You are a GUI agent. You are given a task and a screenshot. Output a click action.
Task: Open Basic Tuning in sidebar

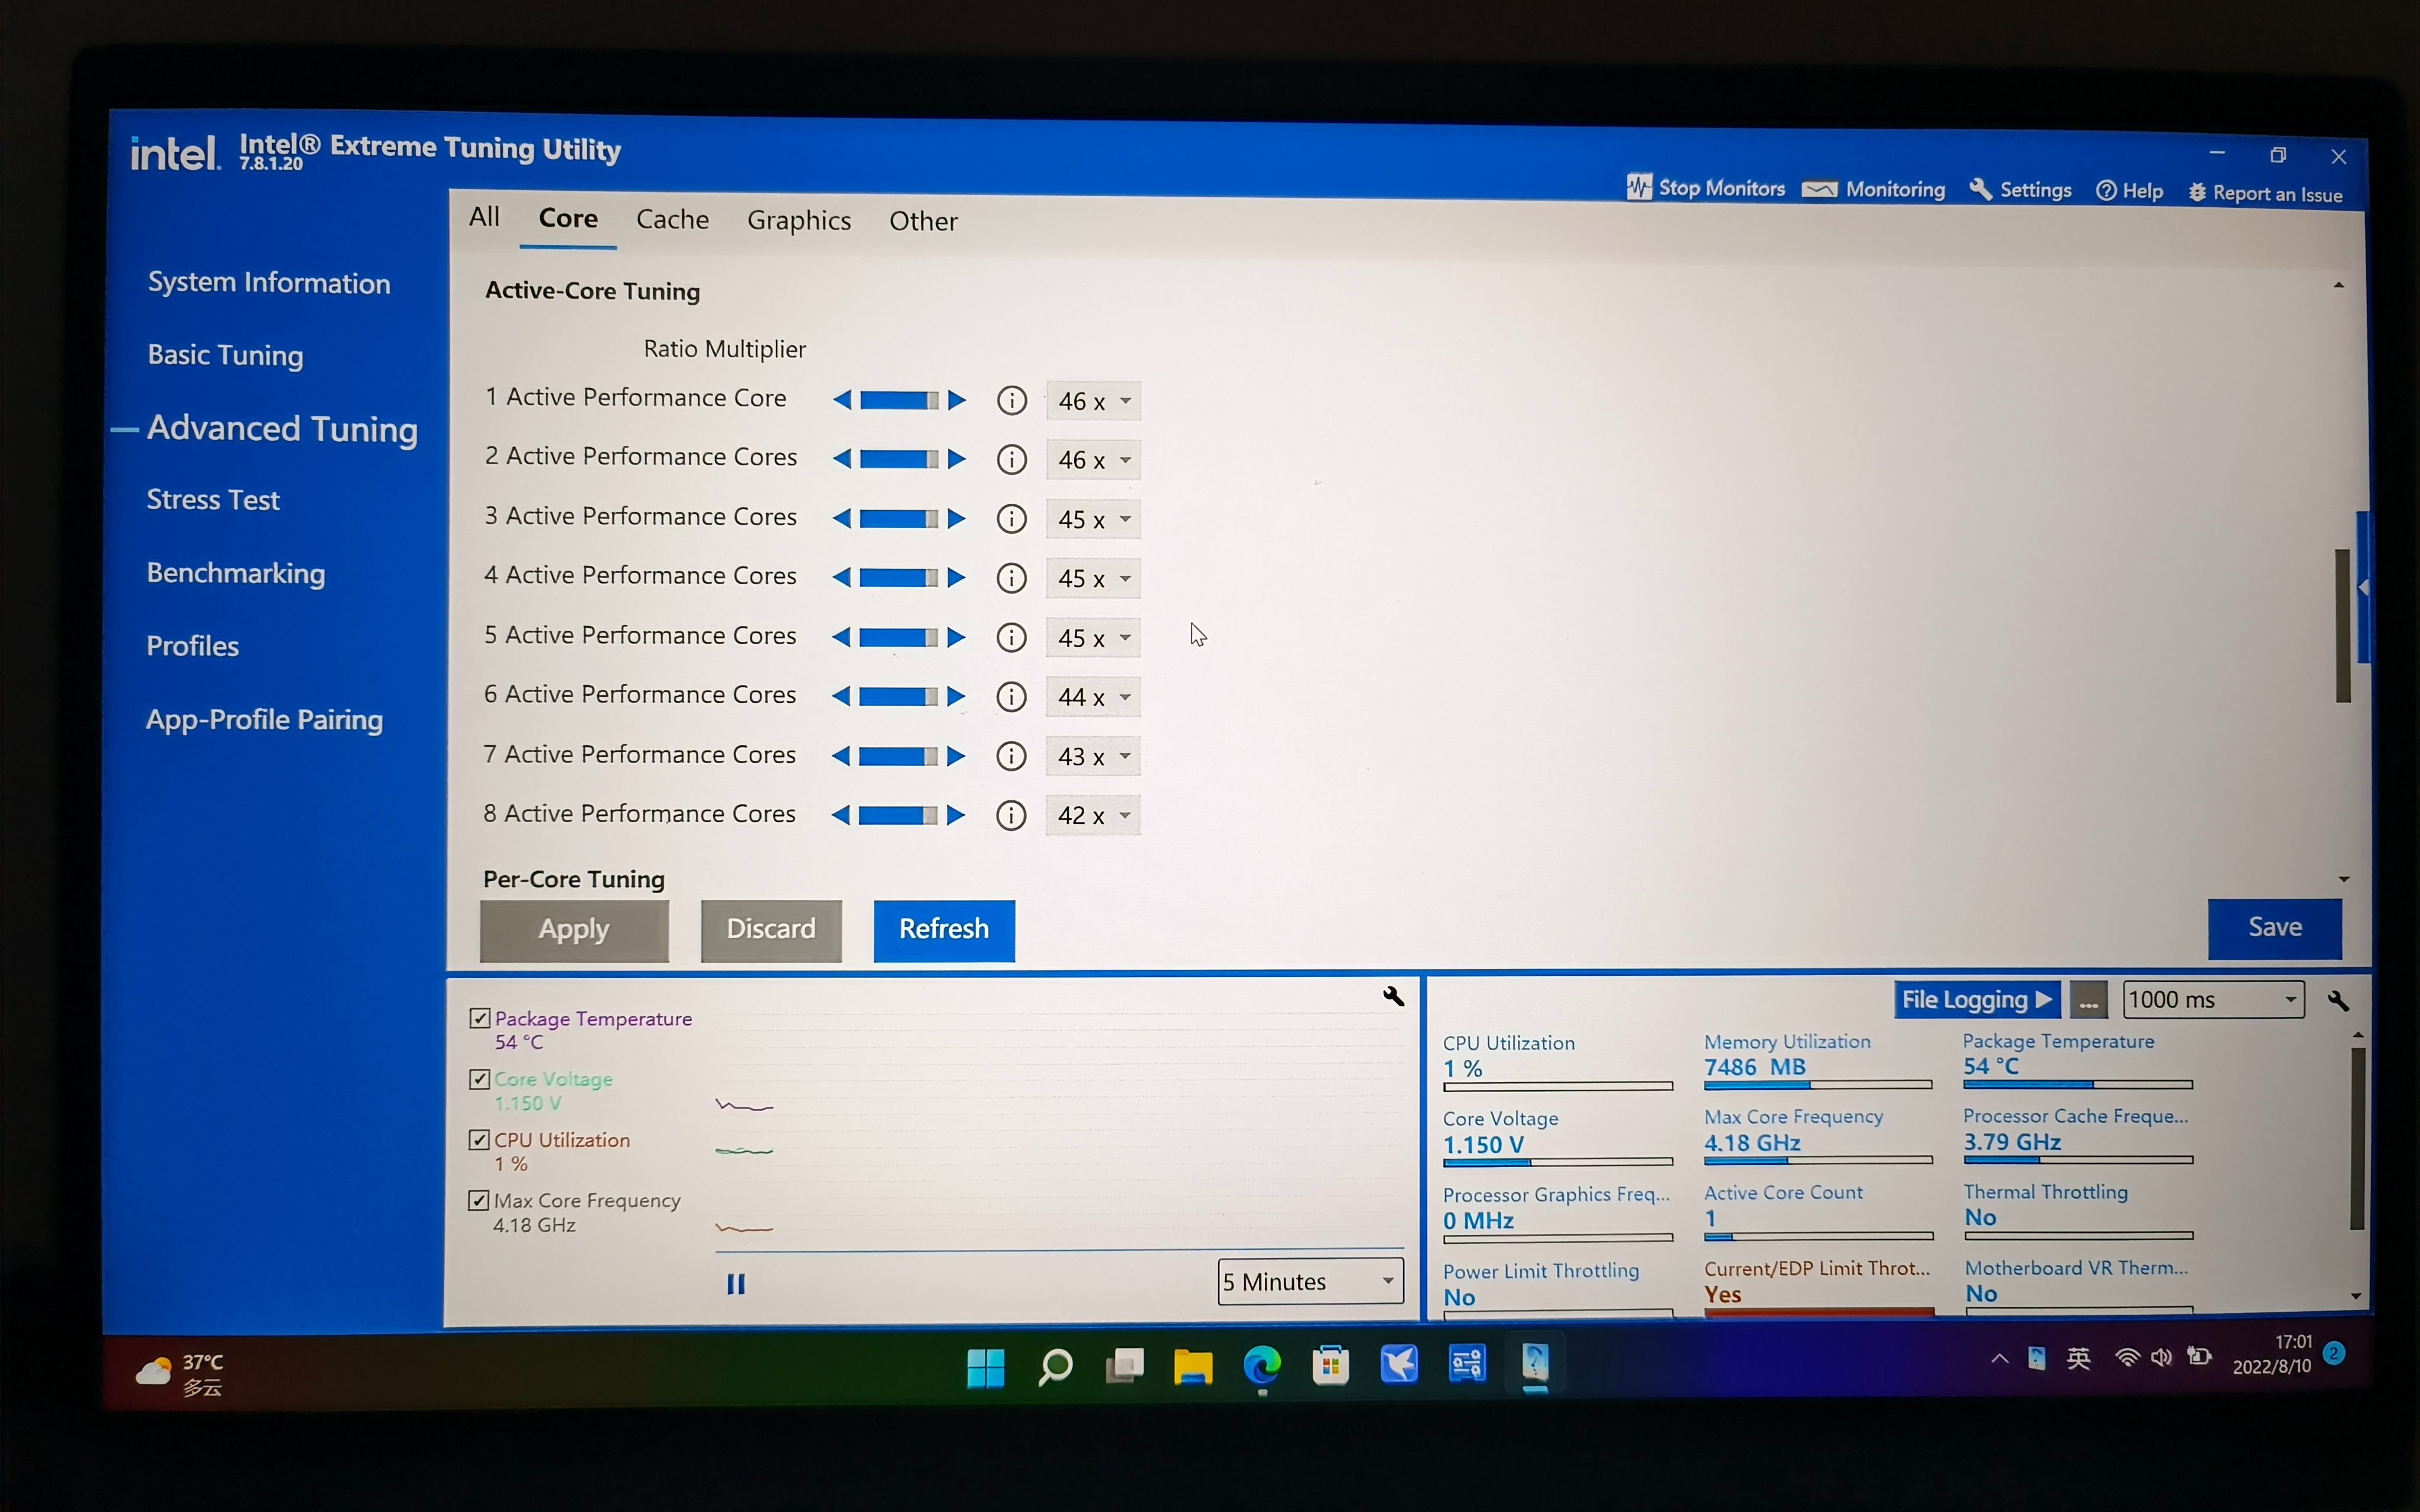225,355
